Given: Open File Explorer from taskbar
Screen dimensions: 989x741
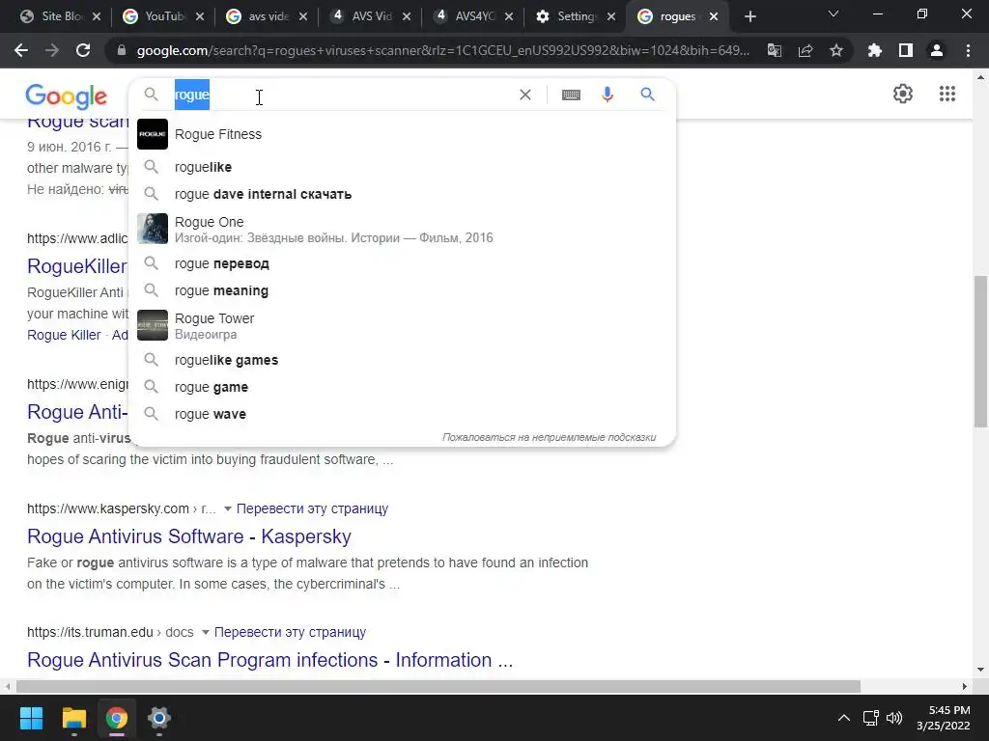Looking at the screenshot, I should tap(73, 718).
